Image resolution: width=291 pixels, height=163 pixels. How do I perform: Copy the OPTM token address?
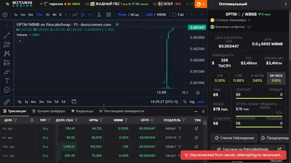[239, 15]
